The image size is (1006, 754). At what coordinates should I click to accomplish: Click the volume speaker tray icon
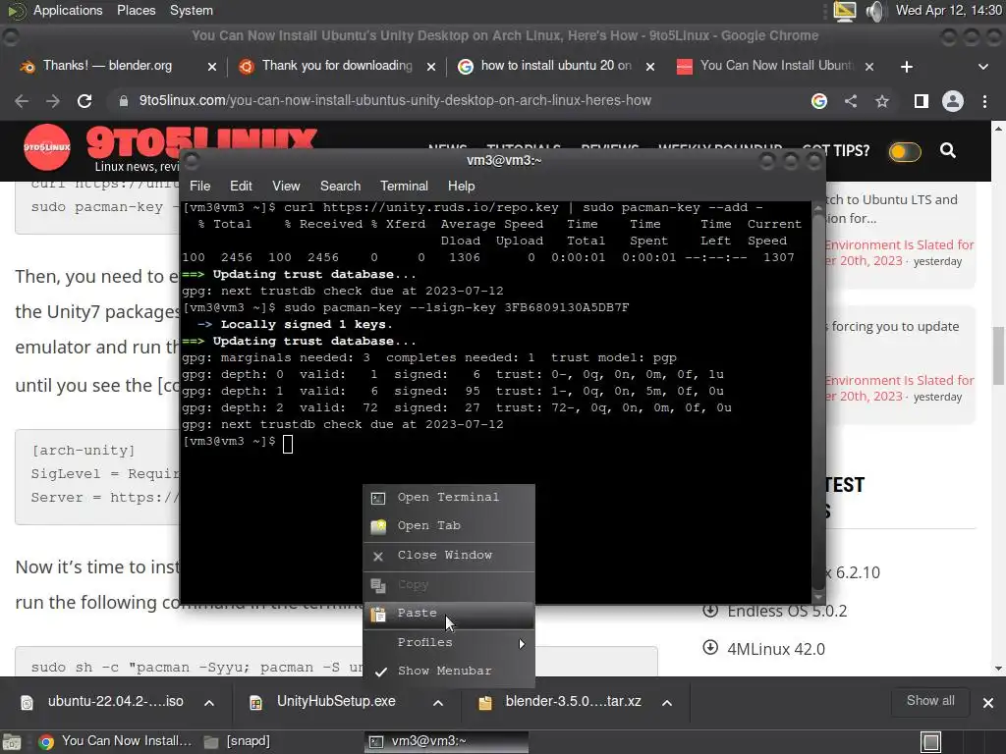875,11
